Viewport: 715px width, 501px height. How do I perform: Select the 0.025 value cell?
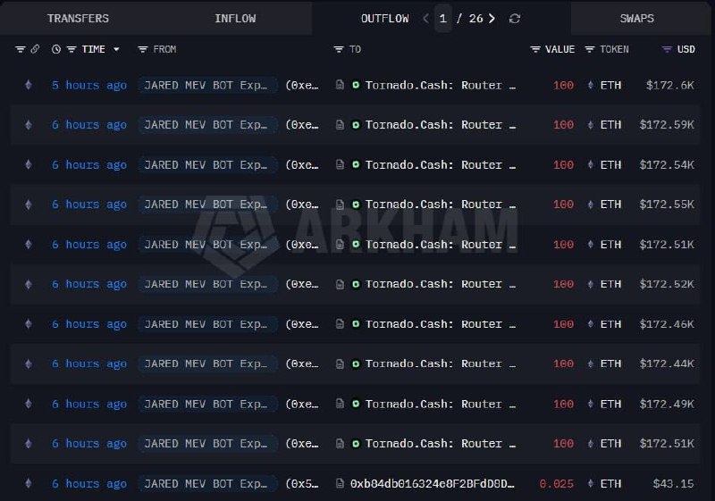coord(556,484)
